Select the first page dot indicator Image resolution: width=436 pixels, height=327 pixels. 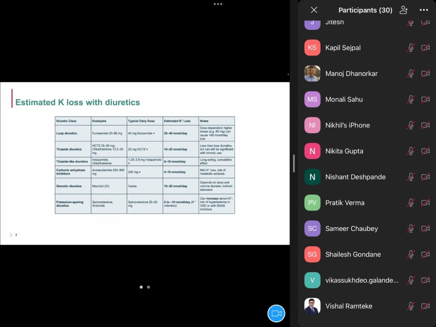(141, 287)
